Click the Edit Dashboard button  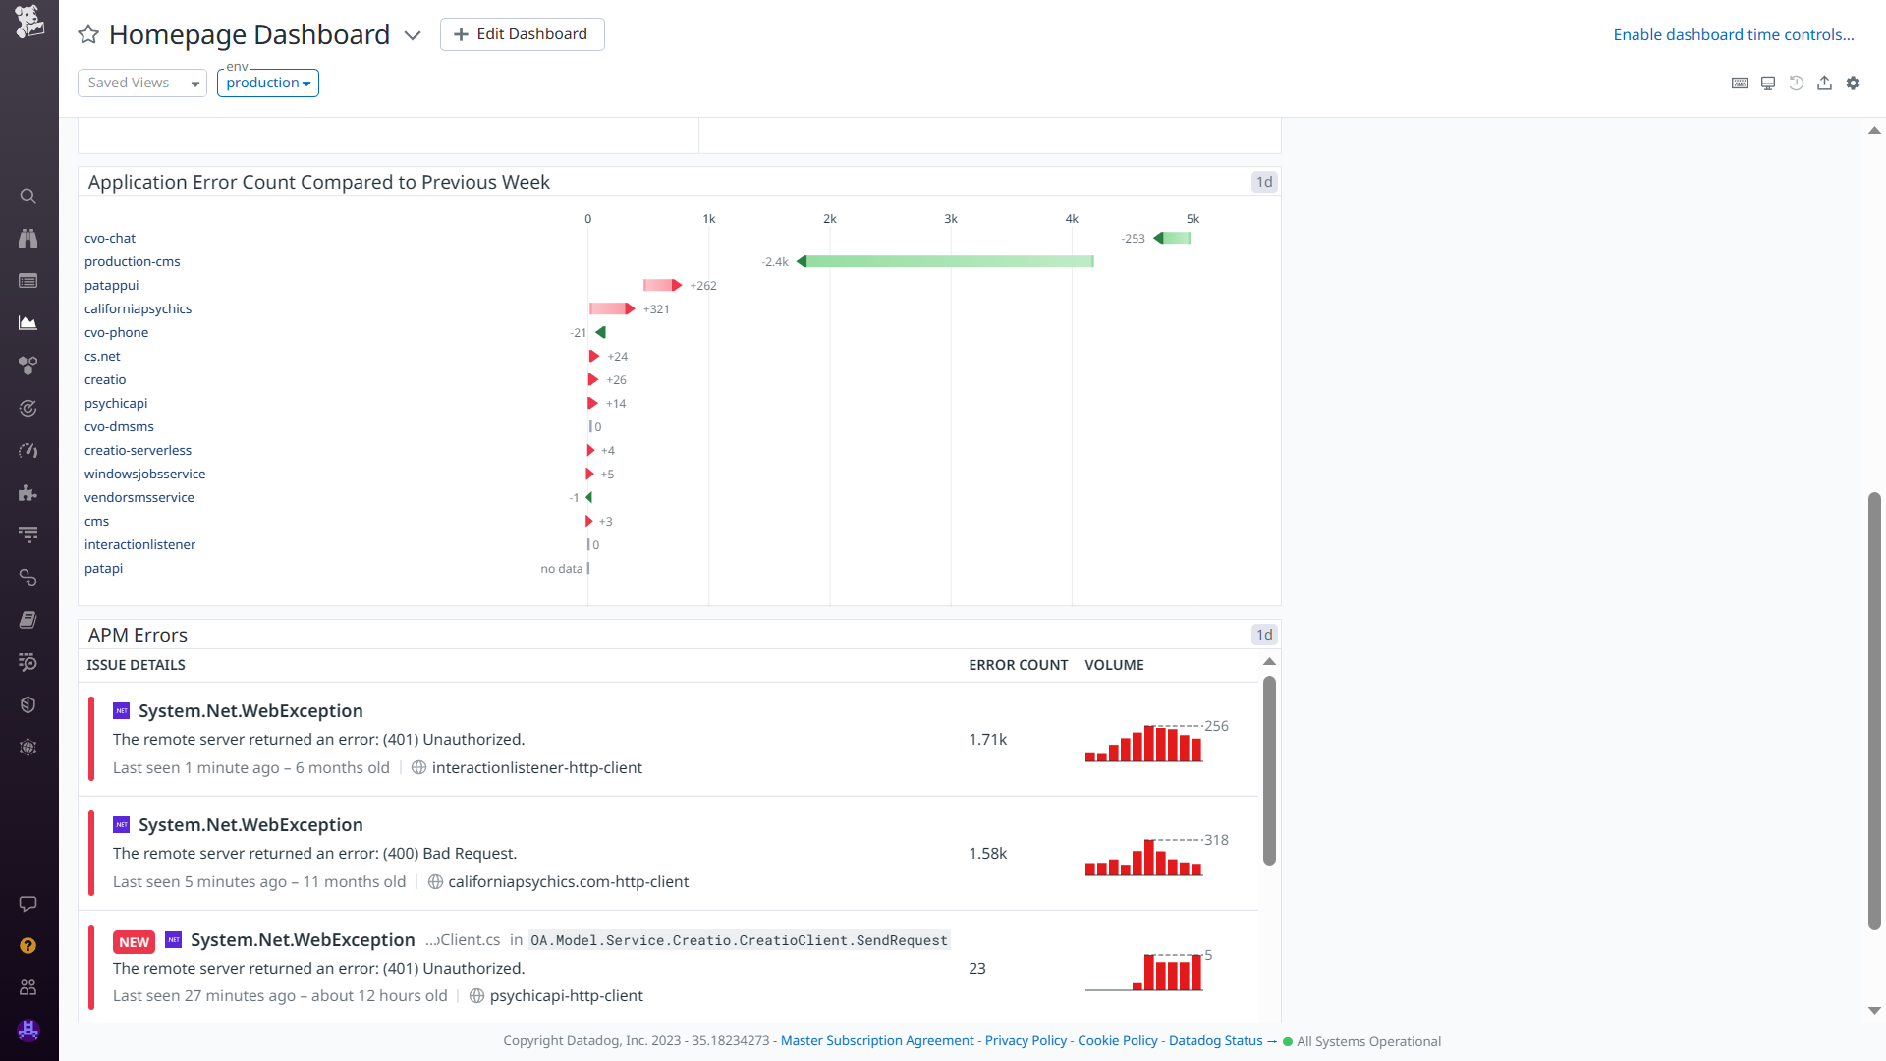522,34
